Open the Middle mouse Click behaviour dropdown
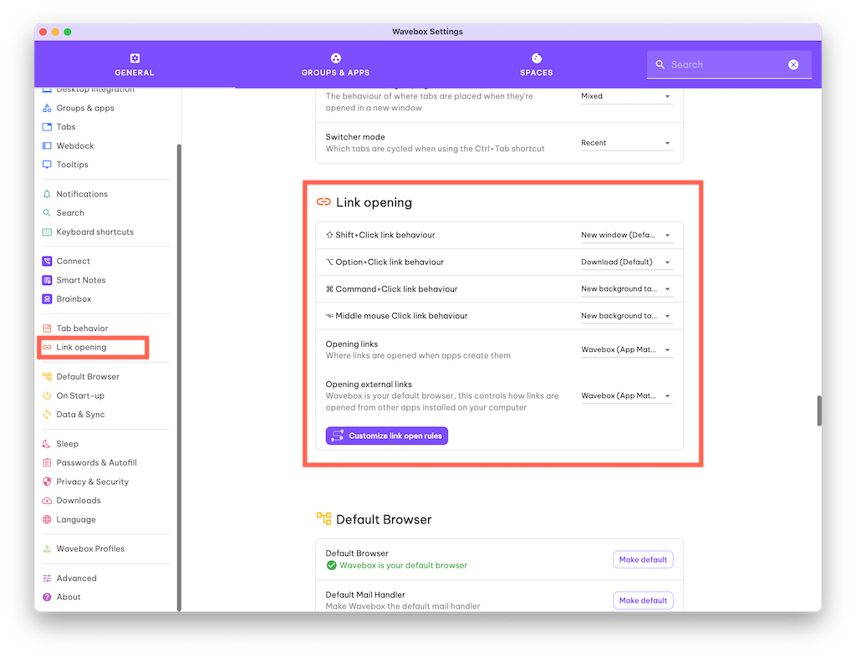 coord(627,316)
